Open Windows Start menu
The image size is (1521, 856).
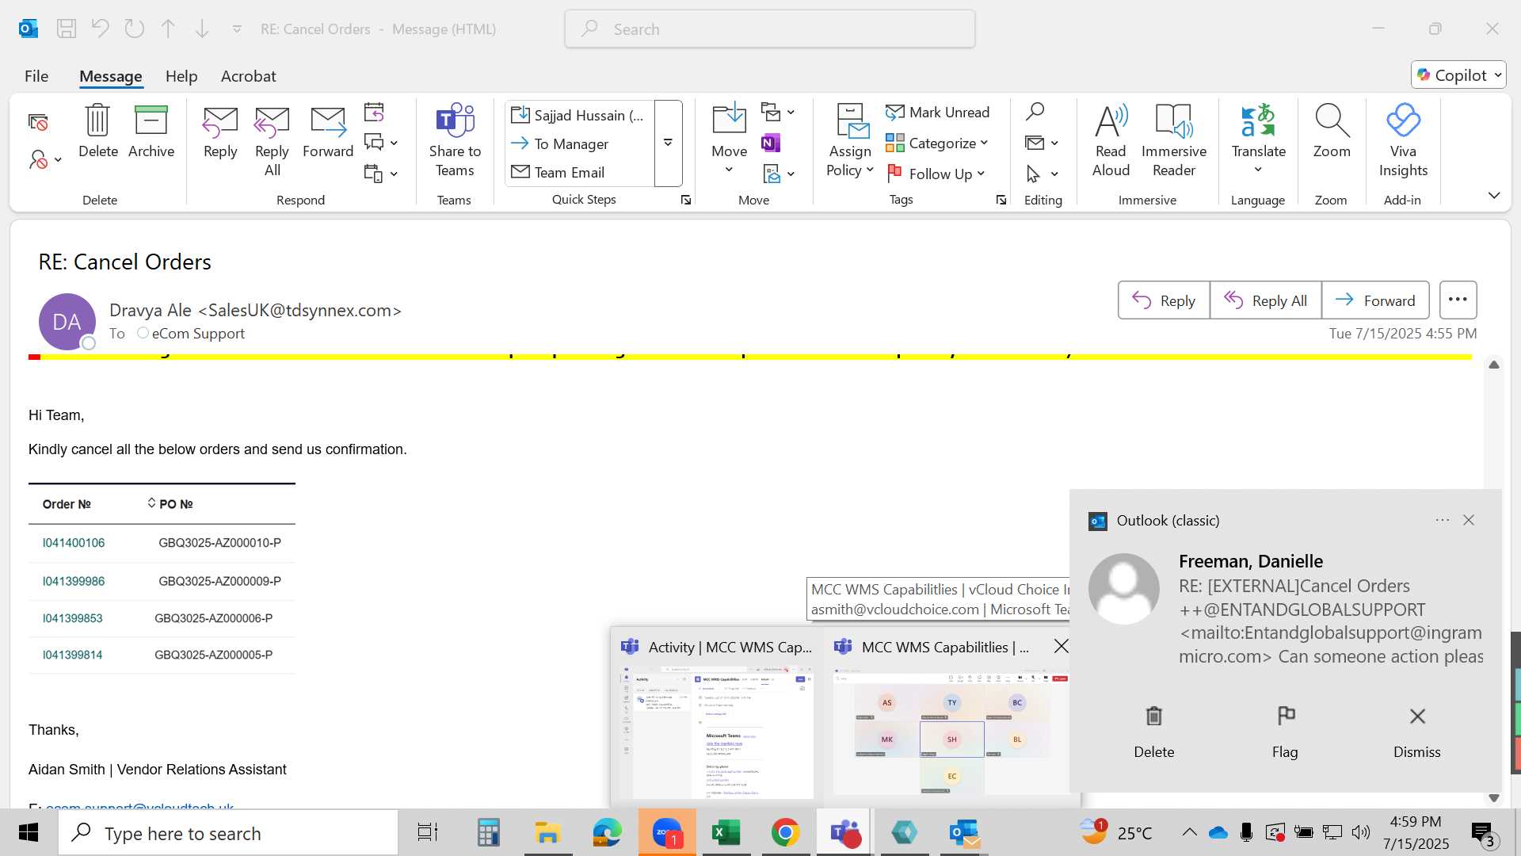[29, 833]
